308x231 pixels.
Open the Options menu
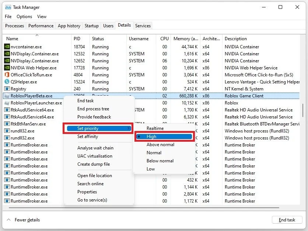click(x=24, y=17)
